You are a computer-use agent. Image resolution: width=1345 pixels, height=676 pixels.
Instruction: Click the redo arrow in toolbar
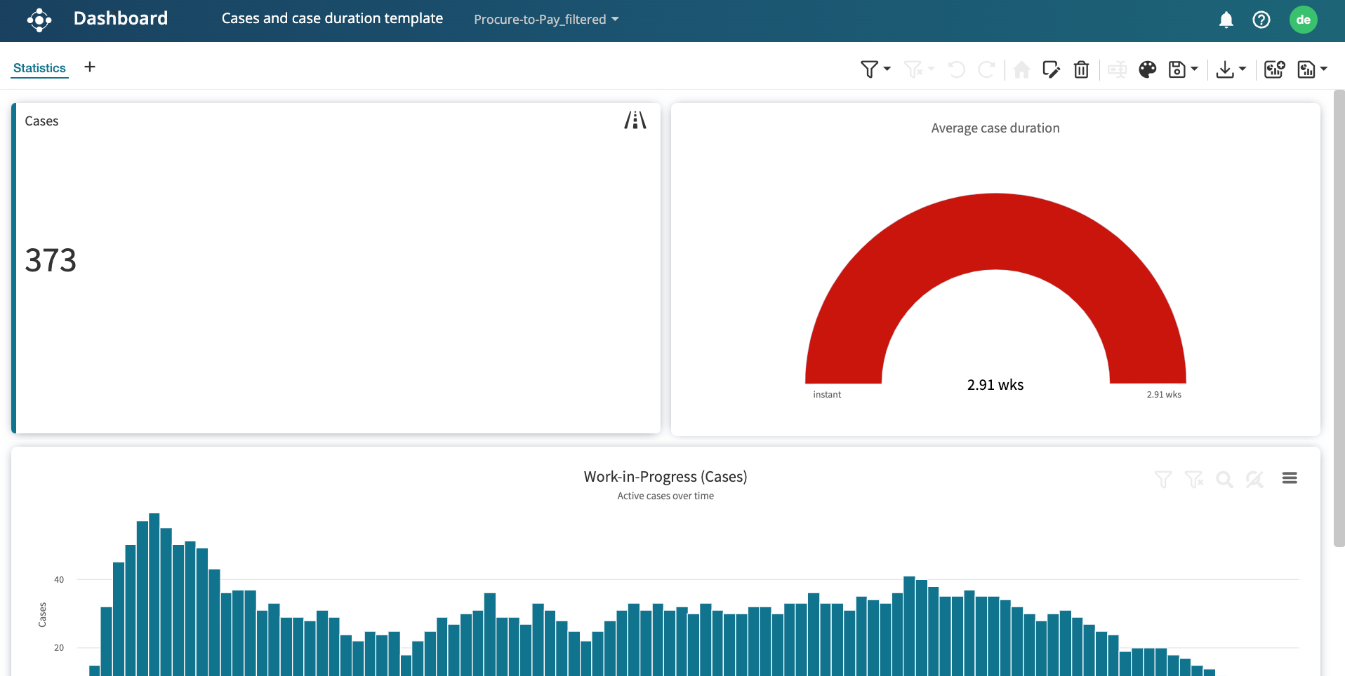986,69
